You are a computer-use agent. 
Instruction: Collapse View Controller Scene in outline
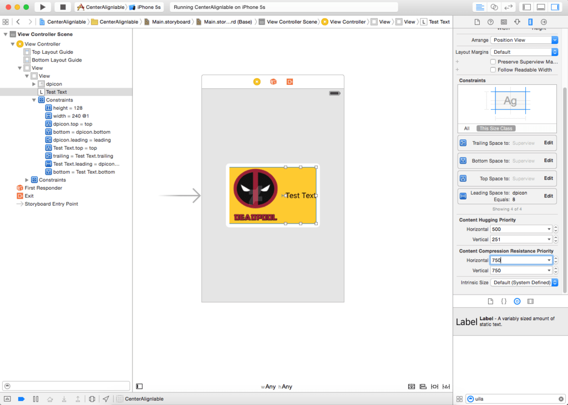click(x=6, y=34)
